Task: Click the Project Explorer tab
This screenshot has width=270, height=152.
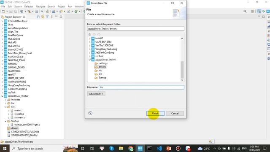Action: [13, 17]
